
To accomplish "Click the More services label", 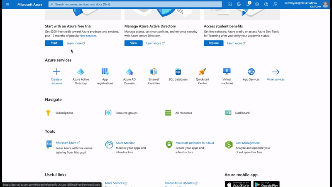I will pos(276,79).
